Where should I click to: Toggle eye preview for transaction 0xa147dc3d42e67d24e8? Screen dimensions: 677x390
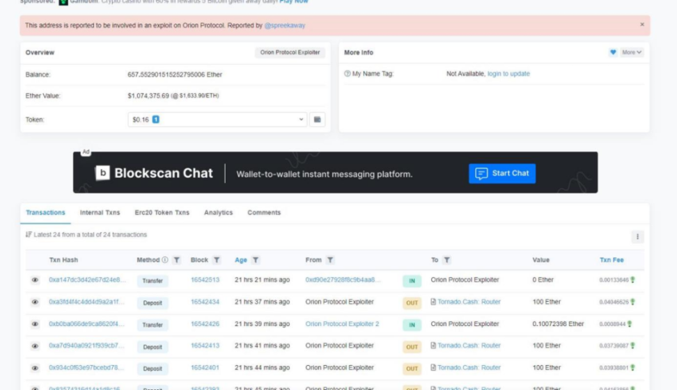35,280
